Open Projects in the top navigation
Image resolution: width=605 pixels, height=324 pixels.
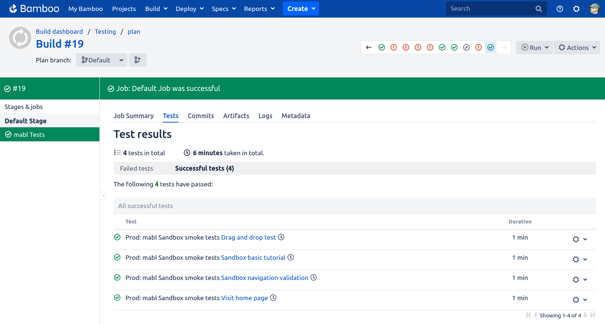(x=124, y=9)
